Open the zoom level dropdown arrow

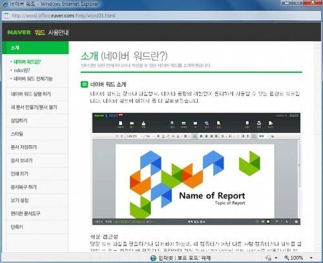click(311, 258)
